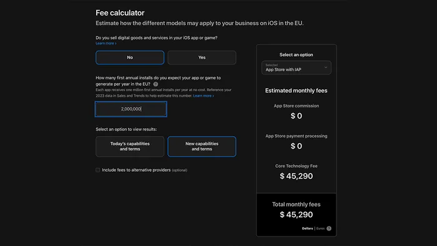Click the Fee calculator heading
The width and height of the screenshot is (437, 246).
[120, 13]
